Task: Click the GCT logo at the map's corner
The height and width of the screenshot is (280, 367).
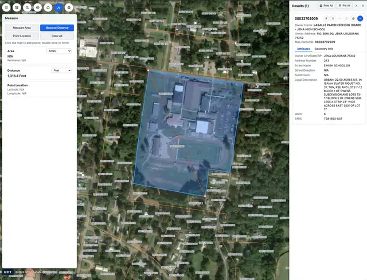Action: pos(7,272)
